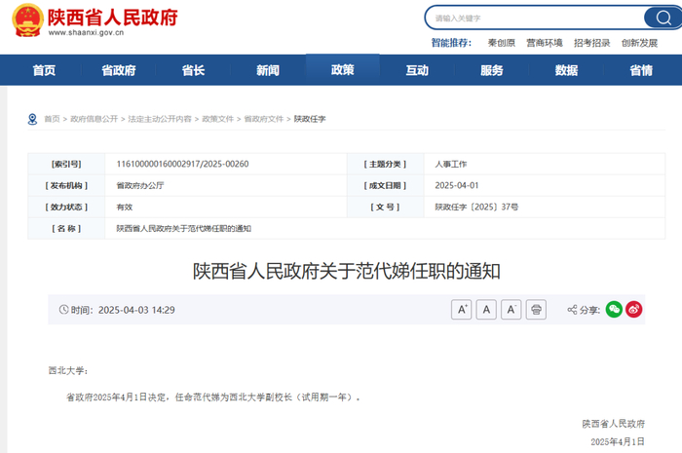Print the page with printer icon
The width and height of the screenshot is (682, 453).
536,310
